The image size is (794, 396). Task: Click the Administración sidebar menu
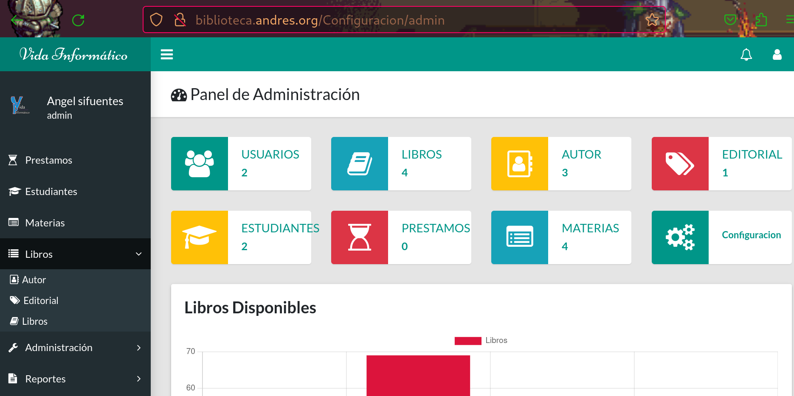75,348
